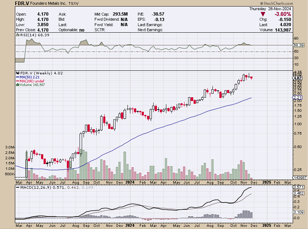Click the blue MA(50) legend line swatch
This screenshot has width=308, height=229.
[18, 77]
